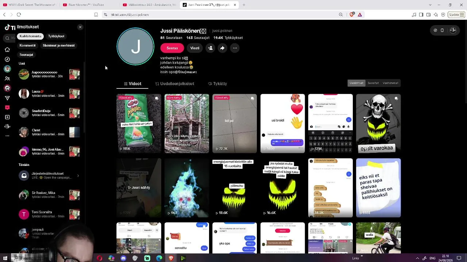
Task: Open the Tykätty tab
Action: pos(217,84)
